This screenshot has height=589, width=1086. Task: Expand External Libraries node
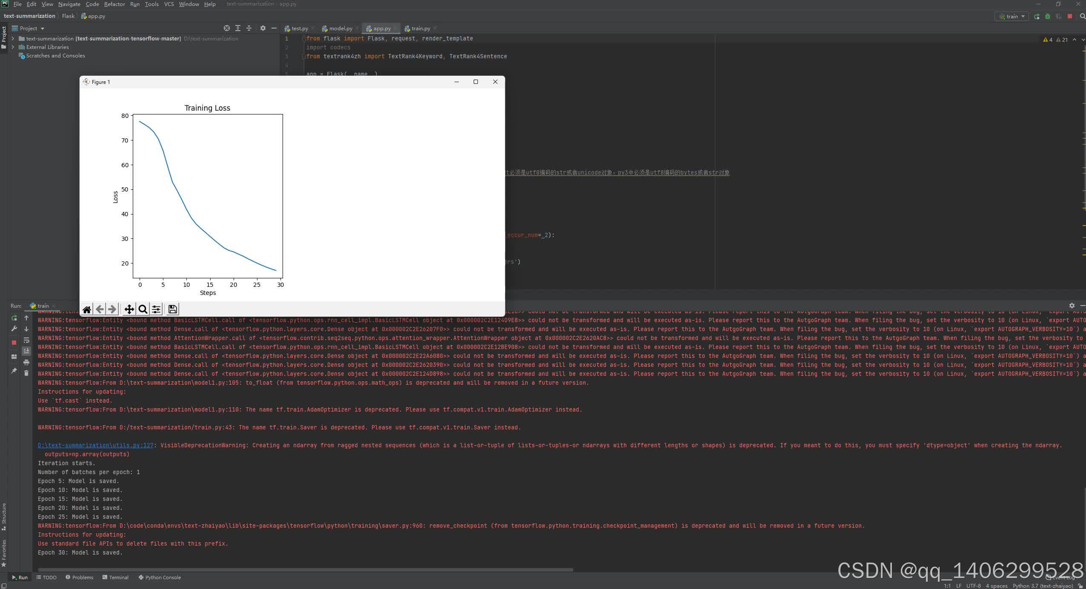coord(13,47)
